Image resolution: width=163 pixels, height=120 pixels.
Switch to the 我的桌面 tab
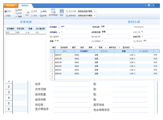click(x=10, y=6)
